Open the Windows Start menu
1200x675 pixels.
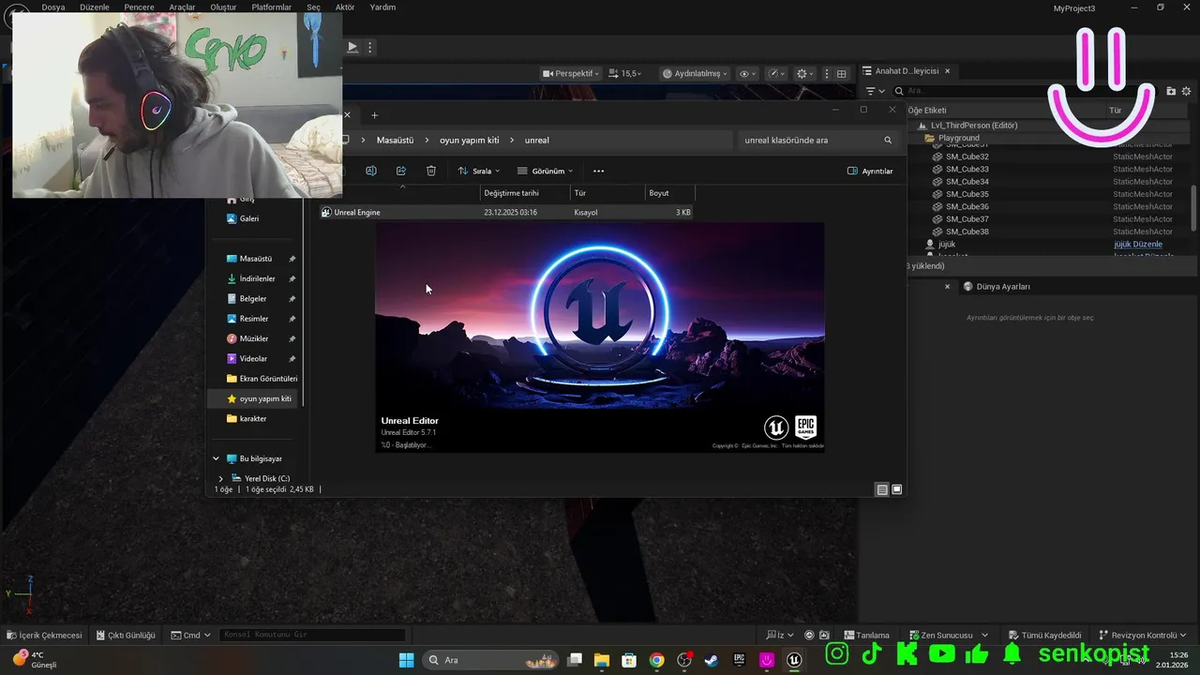pos(406,660)
